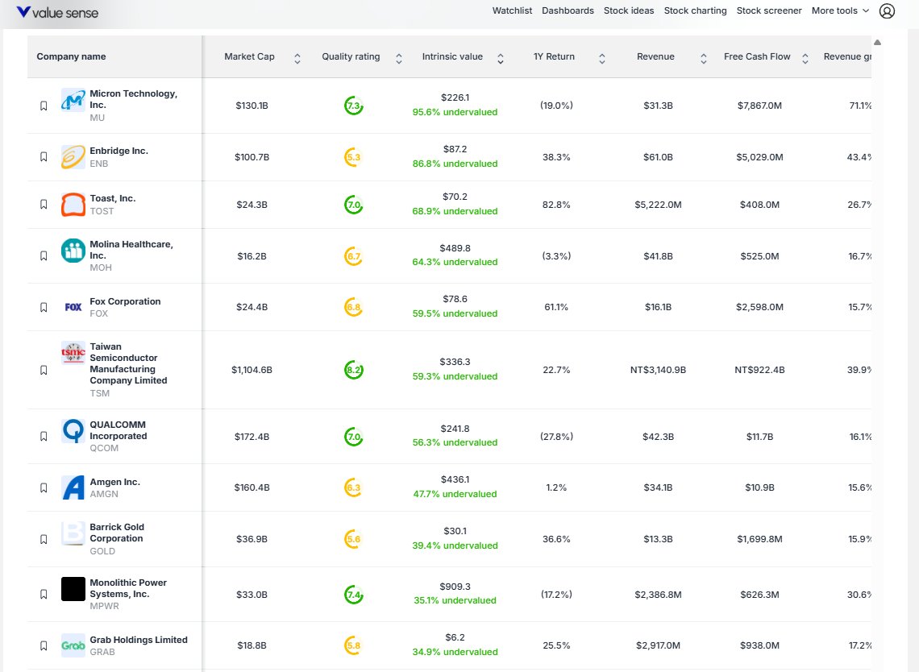Click the Toast, Inc. logo
The width and height of the screenshot is (919, 672).
tap(73, 205)
